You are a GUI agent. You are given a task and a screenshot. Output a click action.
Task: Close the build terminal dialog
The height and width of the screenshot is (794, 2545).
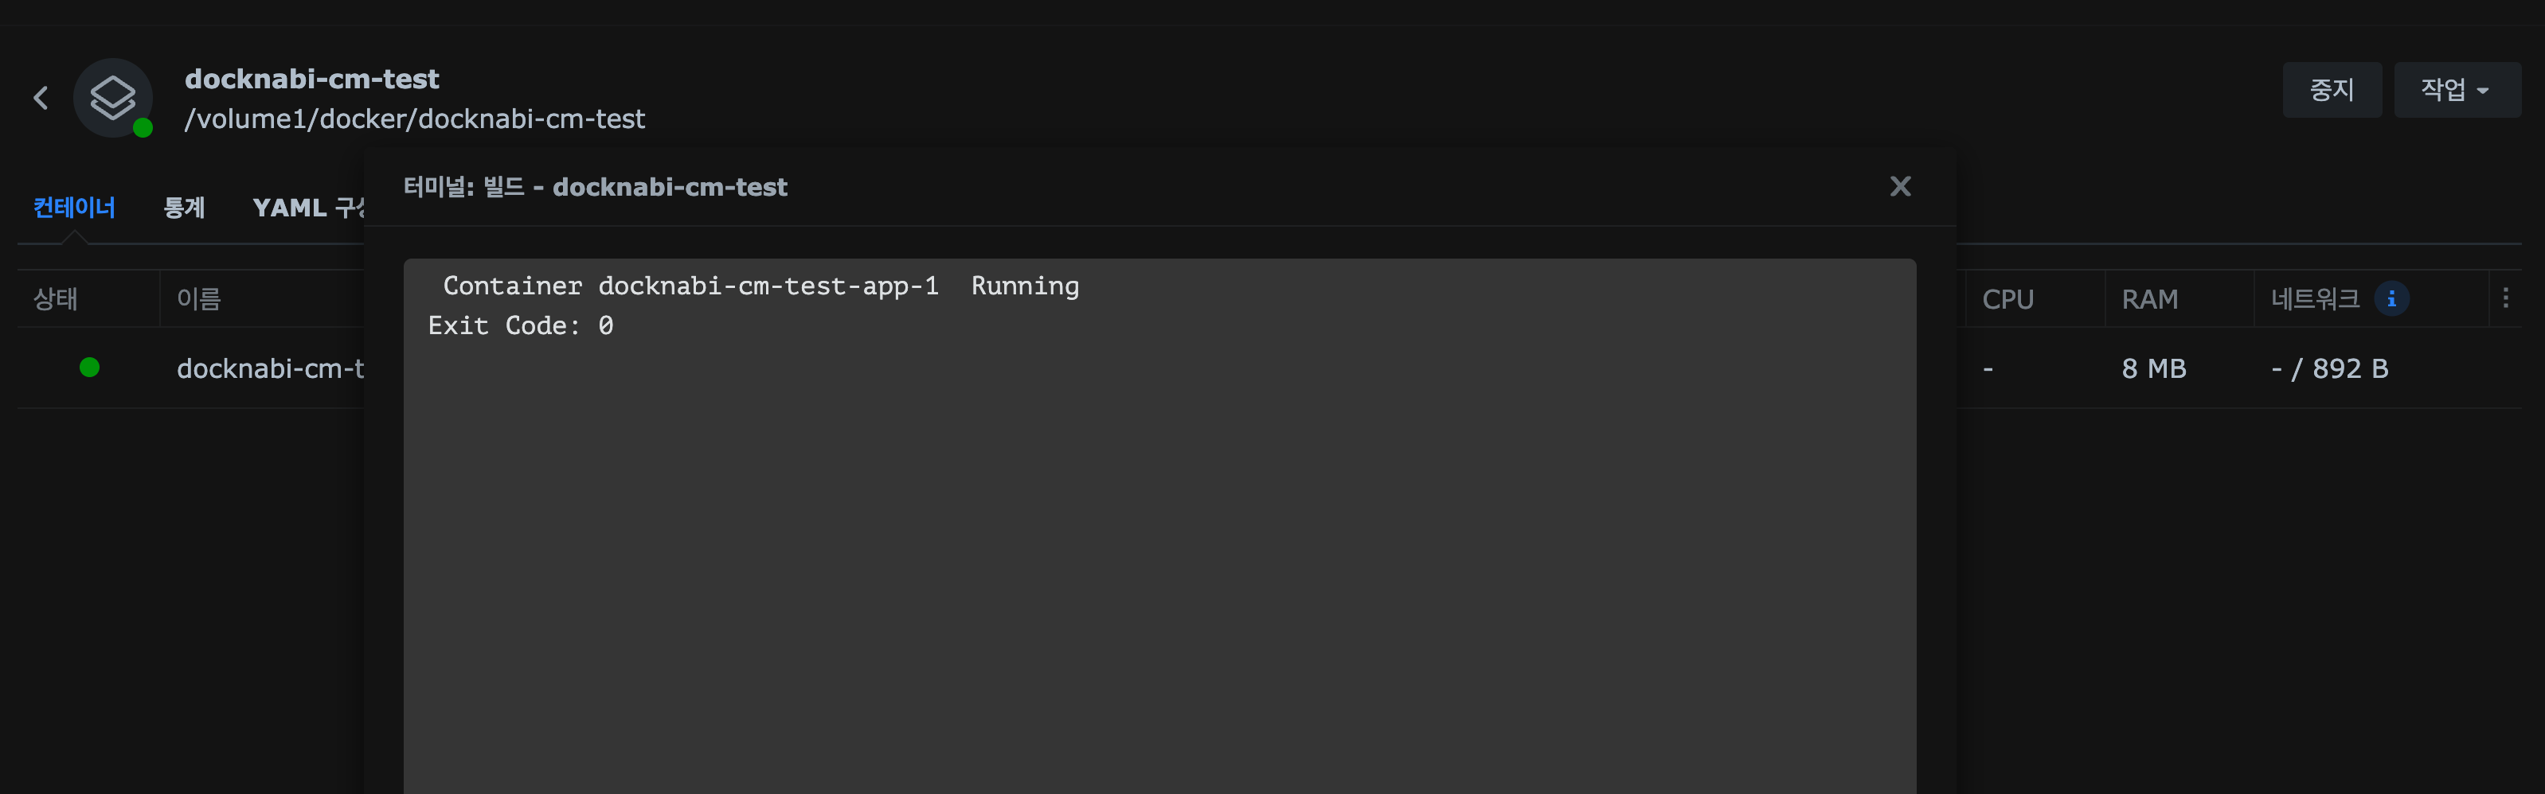[x=1900, y=187]
